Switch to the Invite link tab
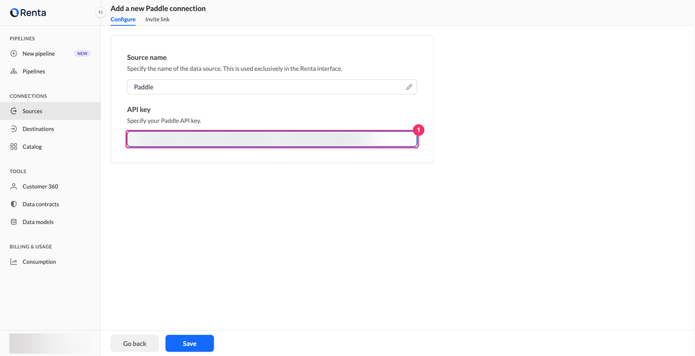Image resolution: width=695 pixels, height=356 pixels. pyautogui.click(x=158, y=19)
